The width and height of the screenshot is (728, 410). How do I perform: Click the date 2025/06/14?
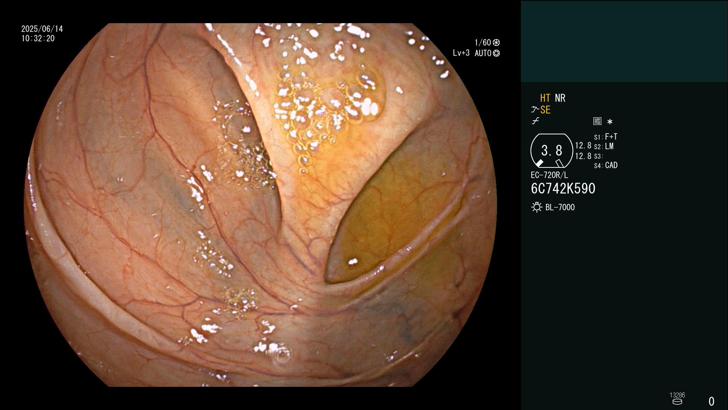(x=42, y=29)
